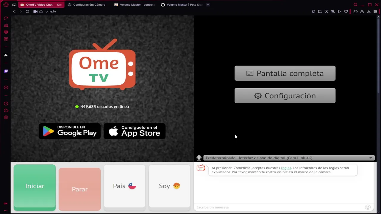Open the Opera main menu logo
This screenshot has height=214, width=381.
[6, 5]
